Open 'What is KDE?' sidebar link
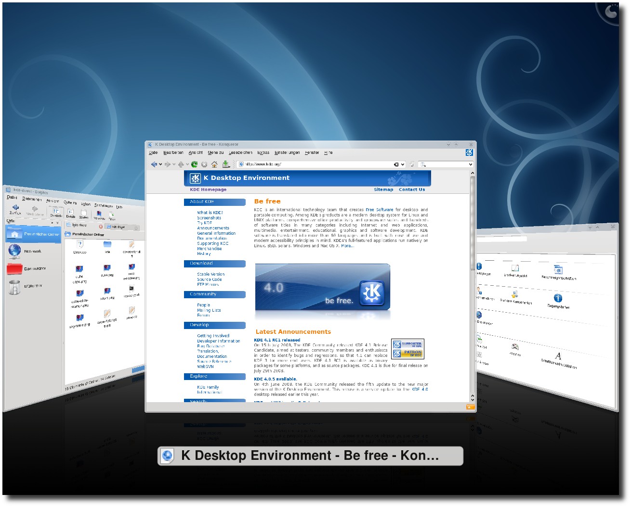The height and width of the screenshot is (507, 631). (210, 213)
